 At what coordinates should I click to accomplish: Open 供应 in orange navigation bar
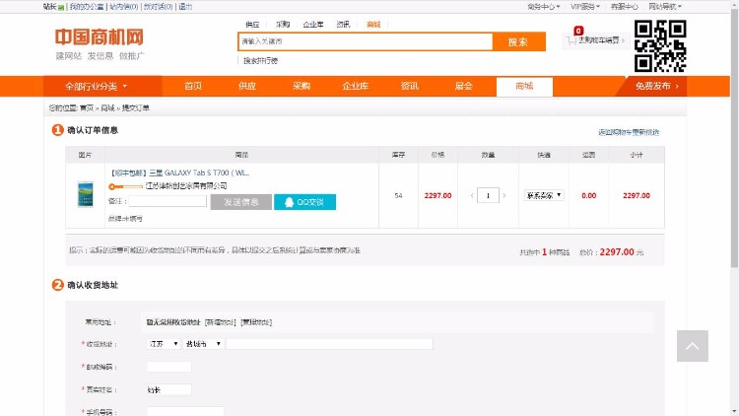click(247, 86)
